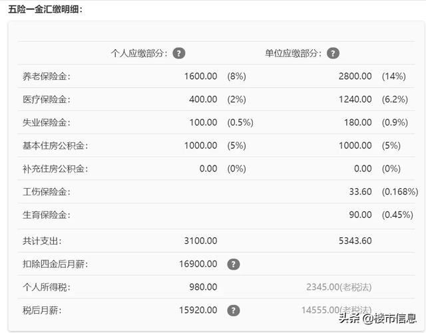The image size is (426, 333).
Task: Click the employer unemployment amount 180.00
Action: pyautogui.click(x=357, y=123)
